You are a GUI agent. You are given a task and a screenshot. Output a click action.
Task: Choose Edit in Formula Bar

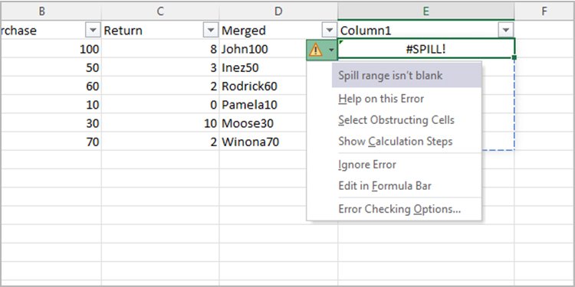point(385,186)
